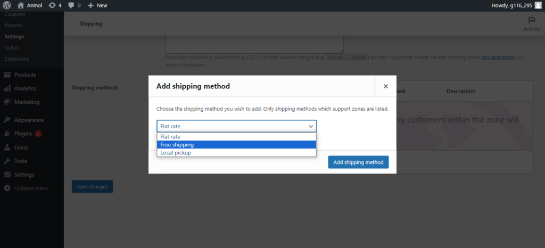Open the shipping zones documentation link
Image resolution: width=545 pixels, height=248 pixels.
[499, 57]
